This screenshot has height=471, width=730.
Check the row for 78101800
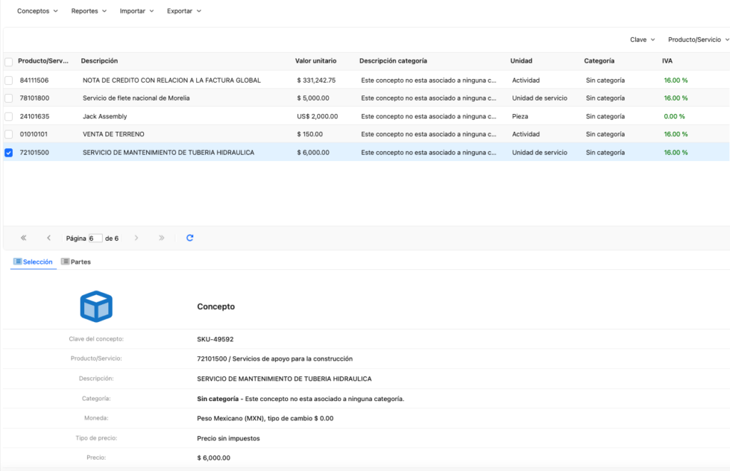point(9,98)
